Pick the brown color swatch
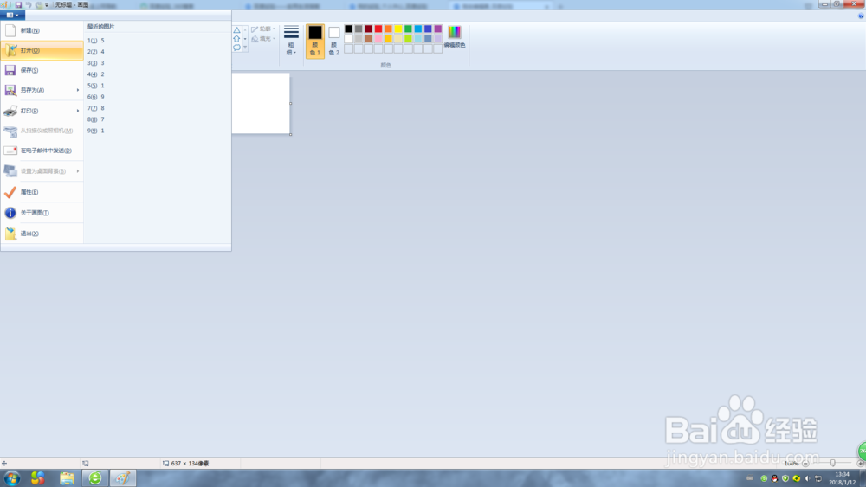The image size is (866, 487). point(368,39)
